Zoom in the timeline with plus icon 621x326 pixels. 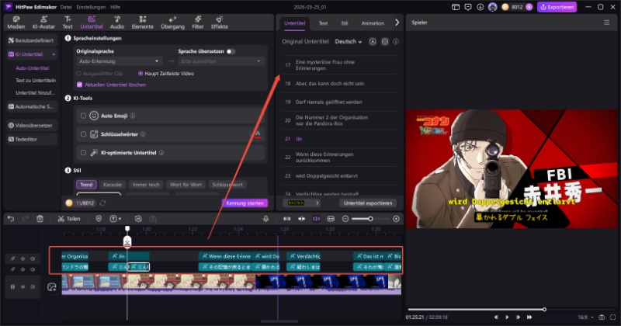click(x=396, y=219)
